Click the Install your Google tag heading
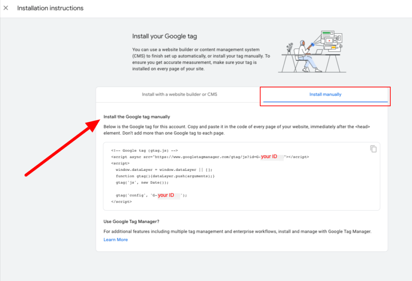The image size is (412, 281). pos(165,36)
